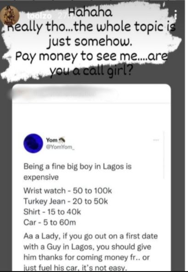Select the "Wrist watch - 50 to 100k" line

click(68, 191)
